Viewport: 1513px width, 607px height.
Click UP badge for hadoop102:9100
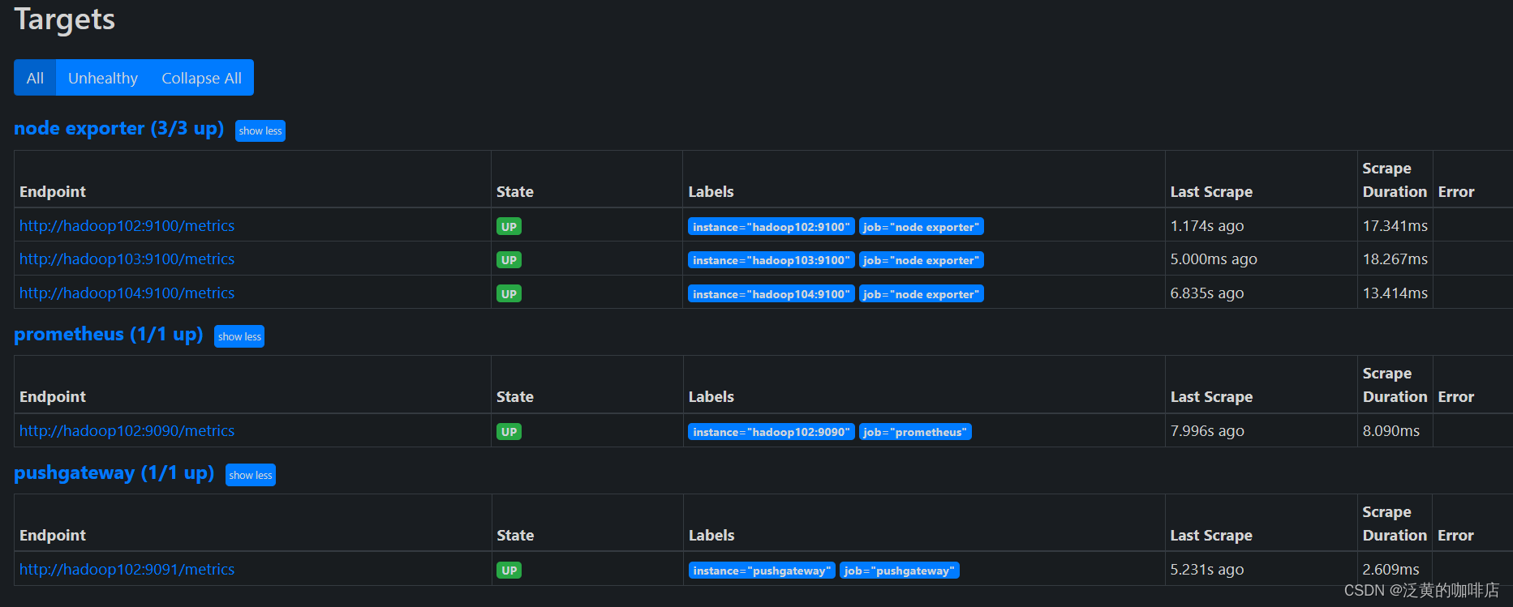pyautogui.click(x=509, y=227)
